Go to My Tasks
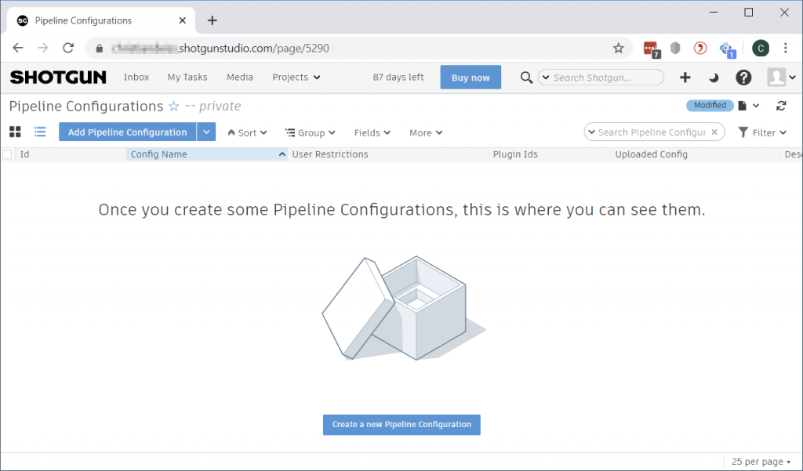The width and height of the screenshot is (803, 471). pos(187,77)
